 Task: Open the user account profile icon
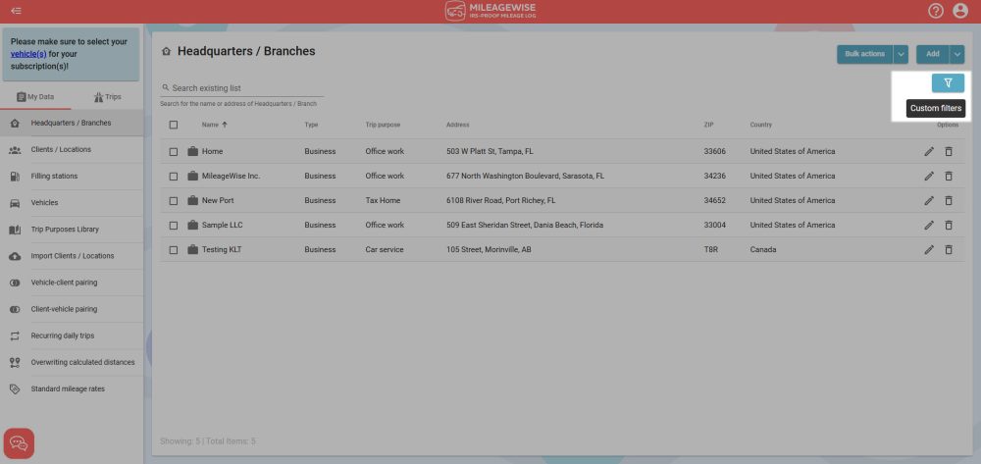[x=959, y=11]
